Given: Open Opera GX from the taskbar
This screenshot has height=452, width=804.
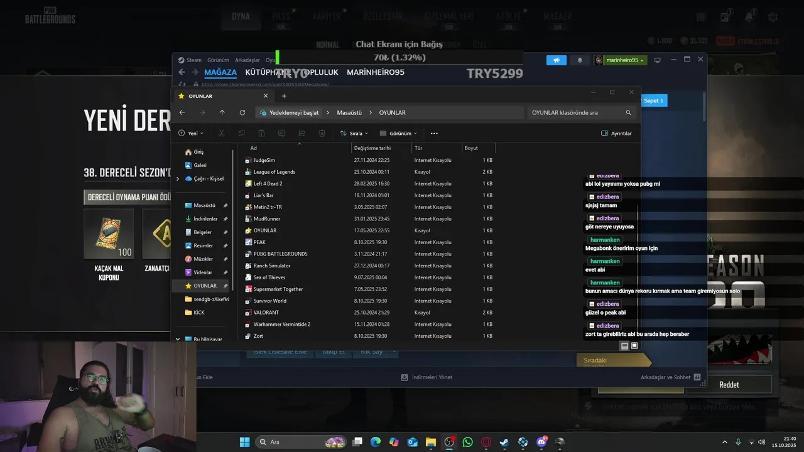Looking at the screenshot, I should [486, 442].
